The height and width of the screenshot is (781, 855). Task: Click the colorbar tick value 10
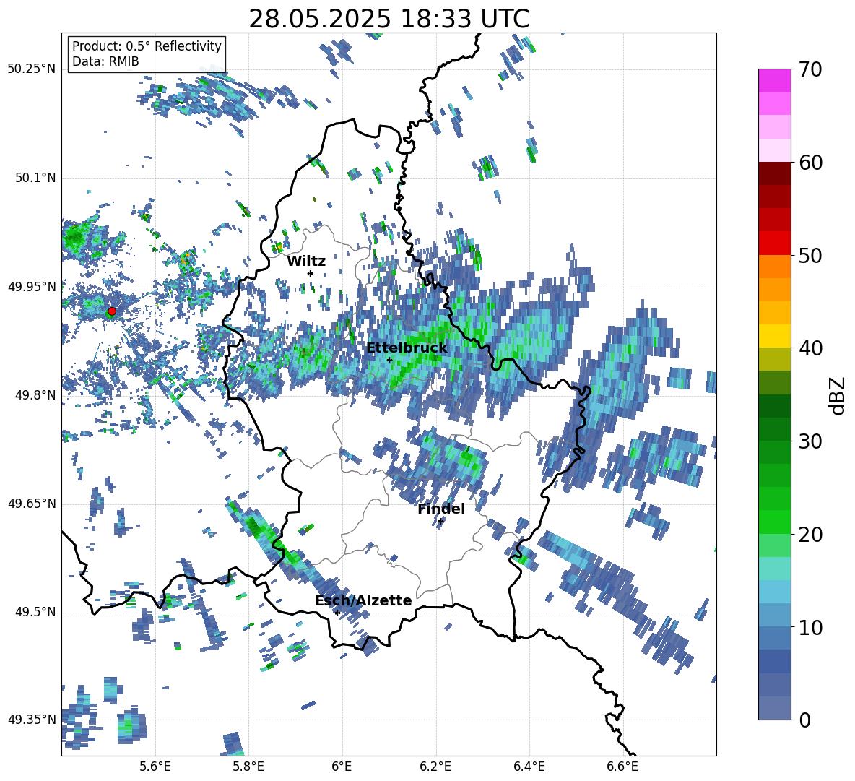pyautogui.click(x=810, y=627)
